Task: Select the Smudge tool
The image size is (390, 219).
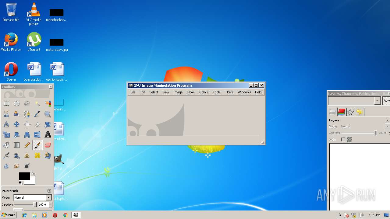Action: 17,166
